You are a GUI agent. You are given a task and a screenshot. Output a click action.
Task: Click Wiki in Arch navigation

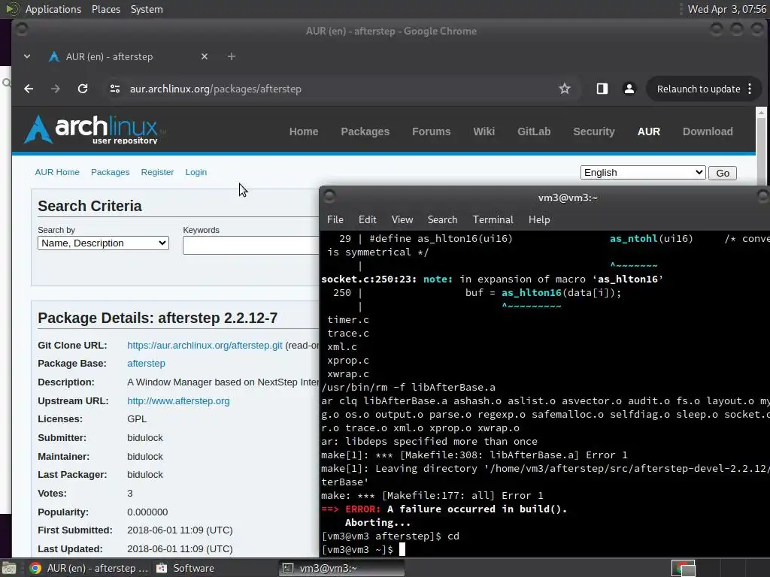point(484,131)
